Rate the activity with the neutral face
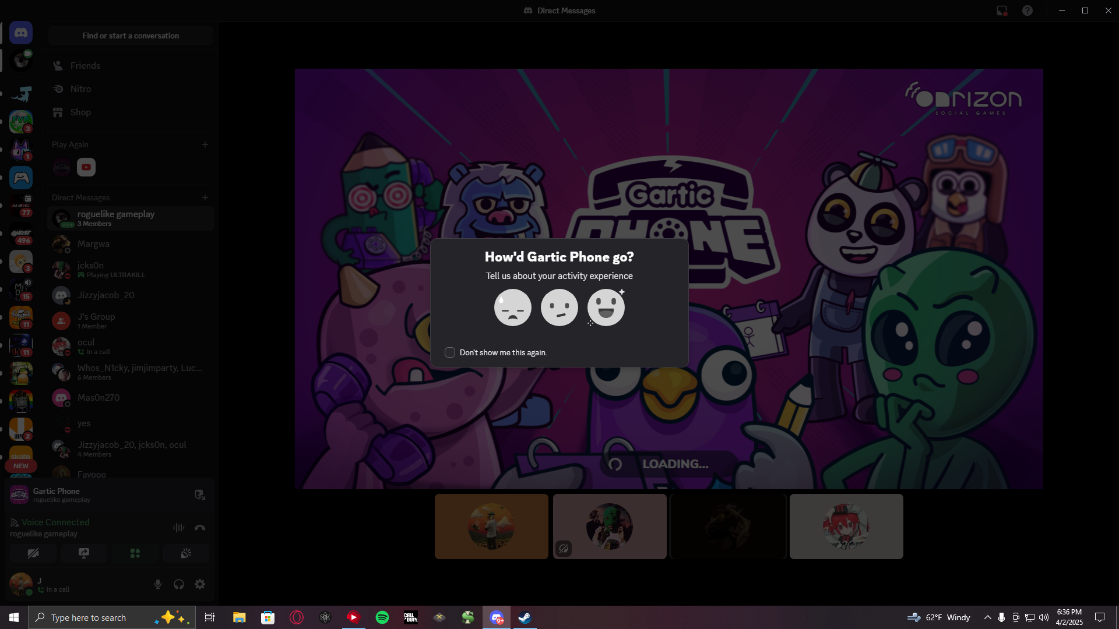 (559, 308)
